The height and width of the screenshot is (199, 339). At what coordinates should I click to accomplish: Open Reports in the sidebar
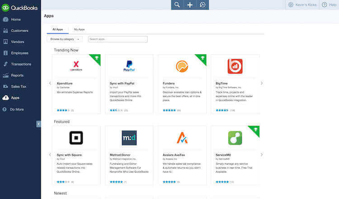[x=17, y=75]
